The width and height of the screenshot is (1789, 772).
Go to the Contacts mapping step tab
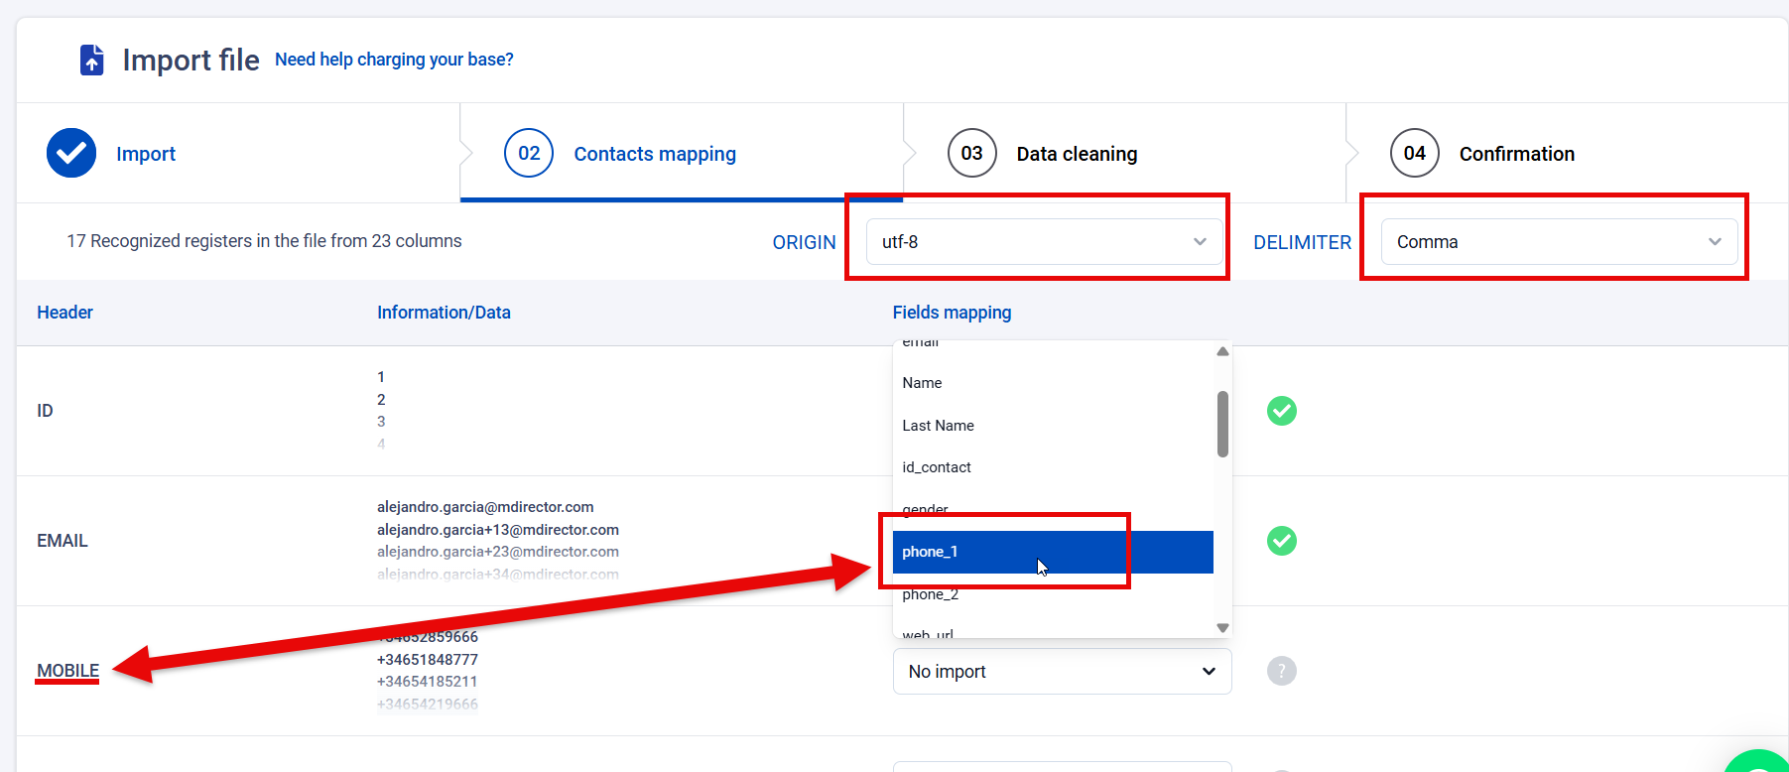[x=655, y=154]
